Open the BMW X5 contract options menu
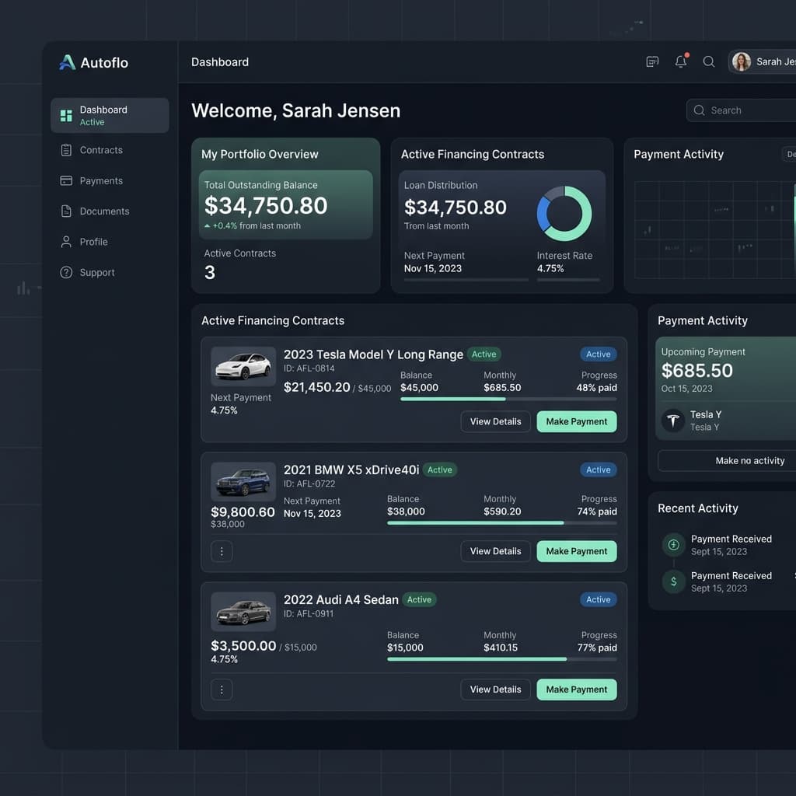The image size is (796, 796). coord(222,551)
